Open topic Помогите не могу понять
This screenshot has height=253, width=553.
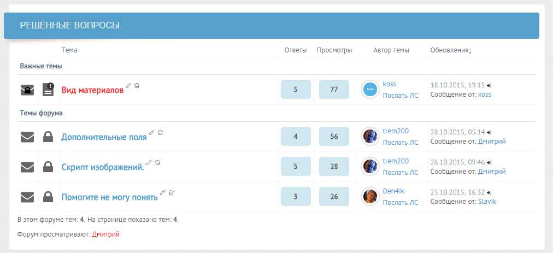point(109,197)
